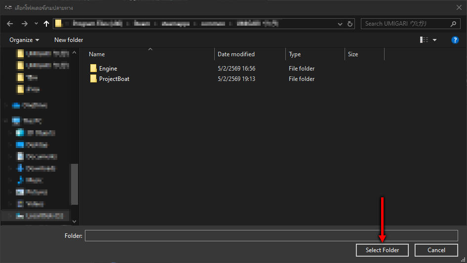The image size is (467, 263).
Task: Sort the list by Name column
Action: tap(97, 54)
